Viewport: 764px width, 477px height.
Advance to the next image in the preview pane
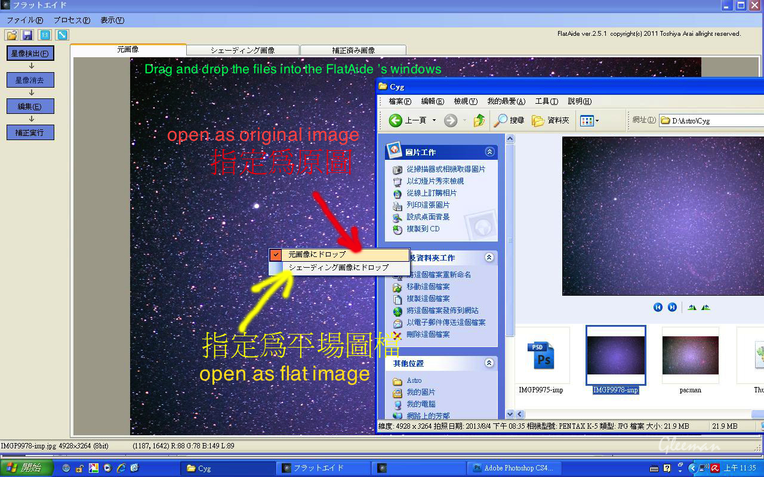coord(672,307)
